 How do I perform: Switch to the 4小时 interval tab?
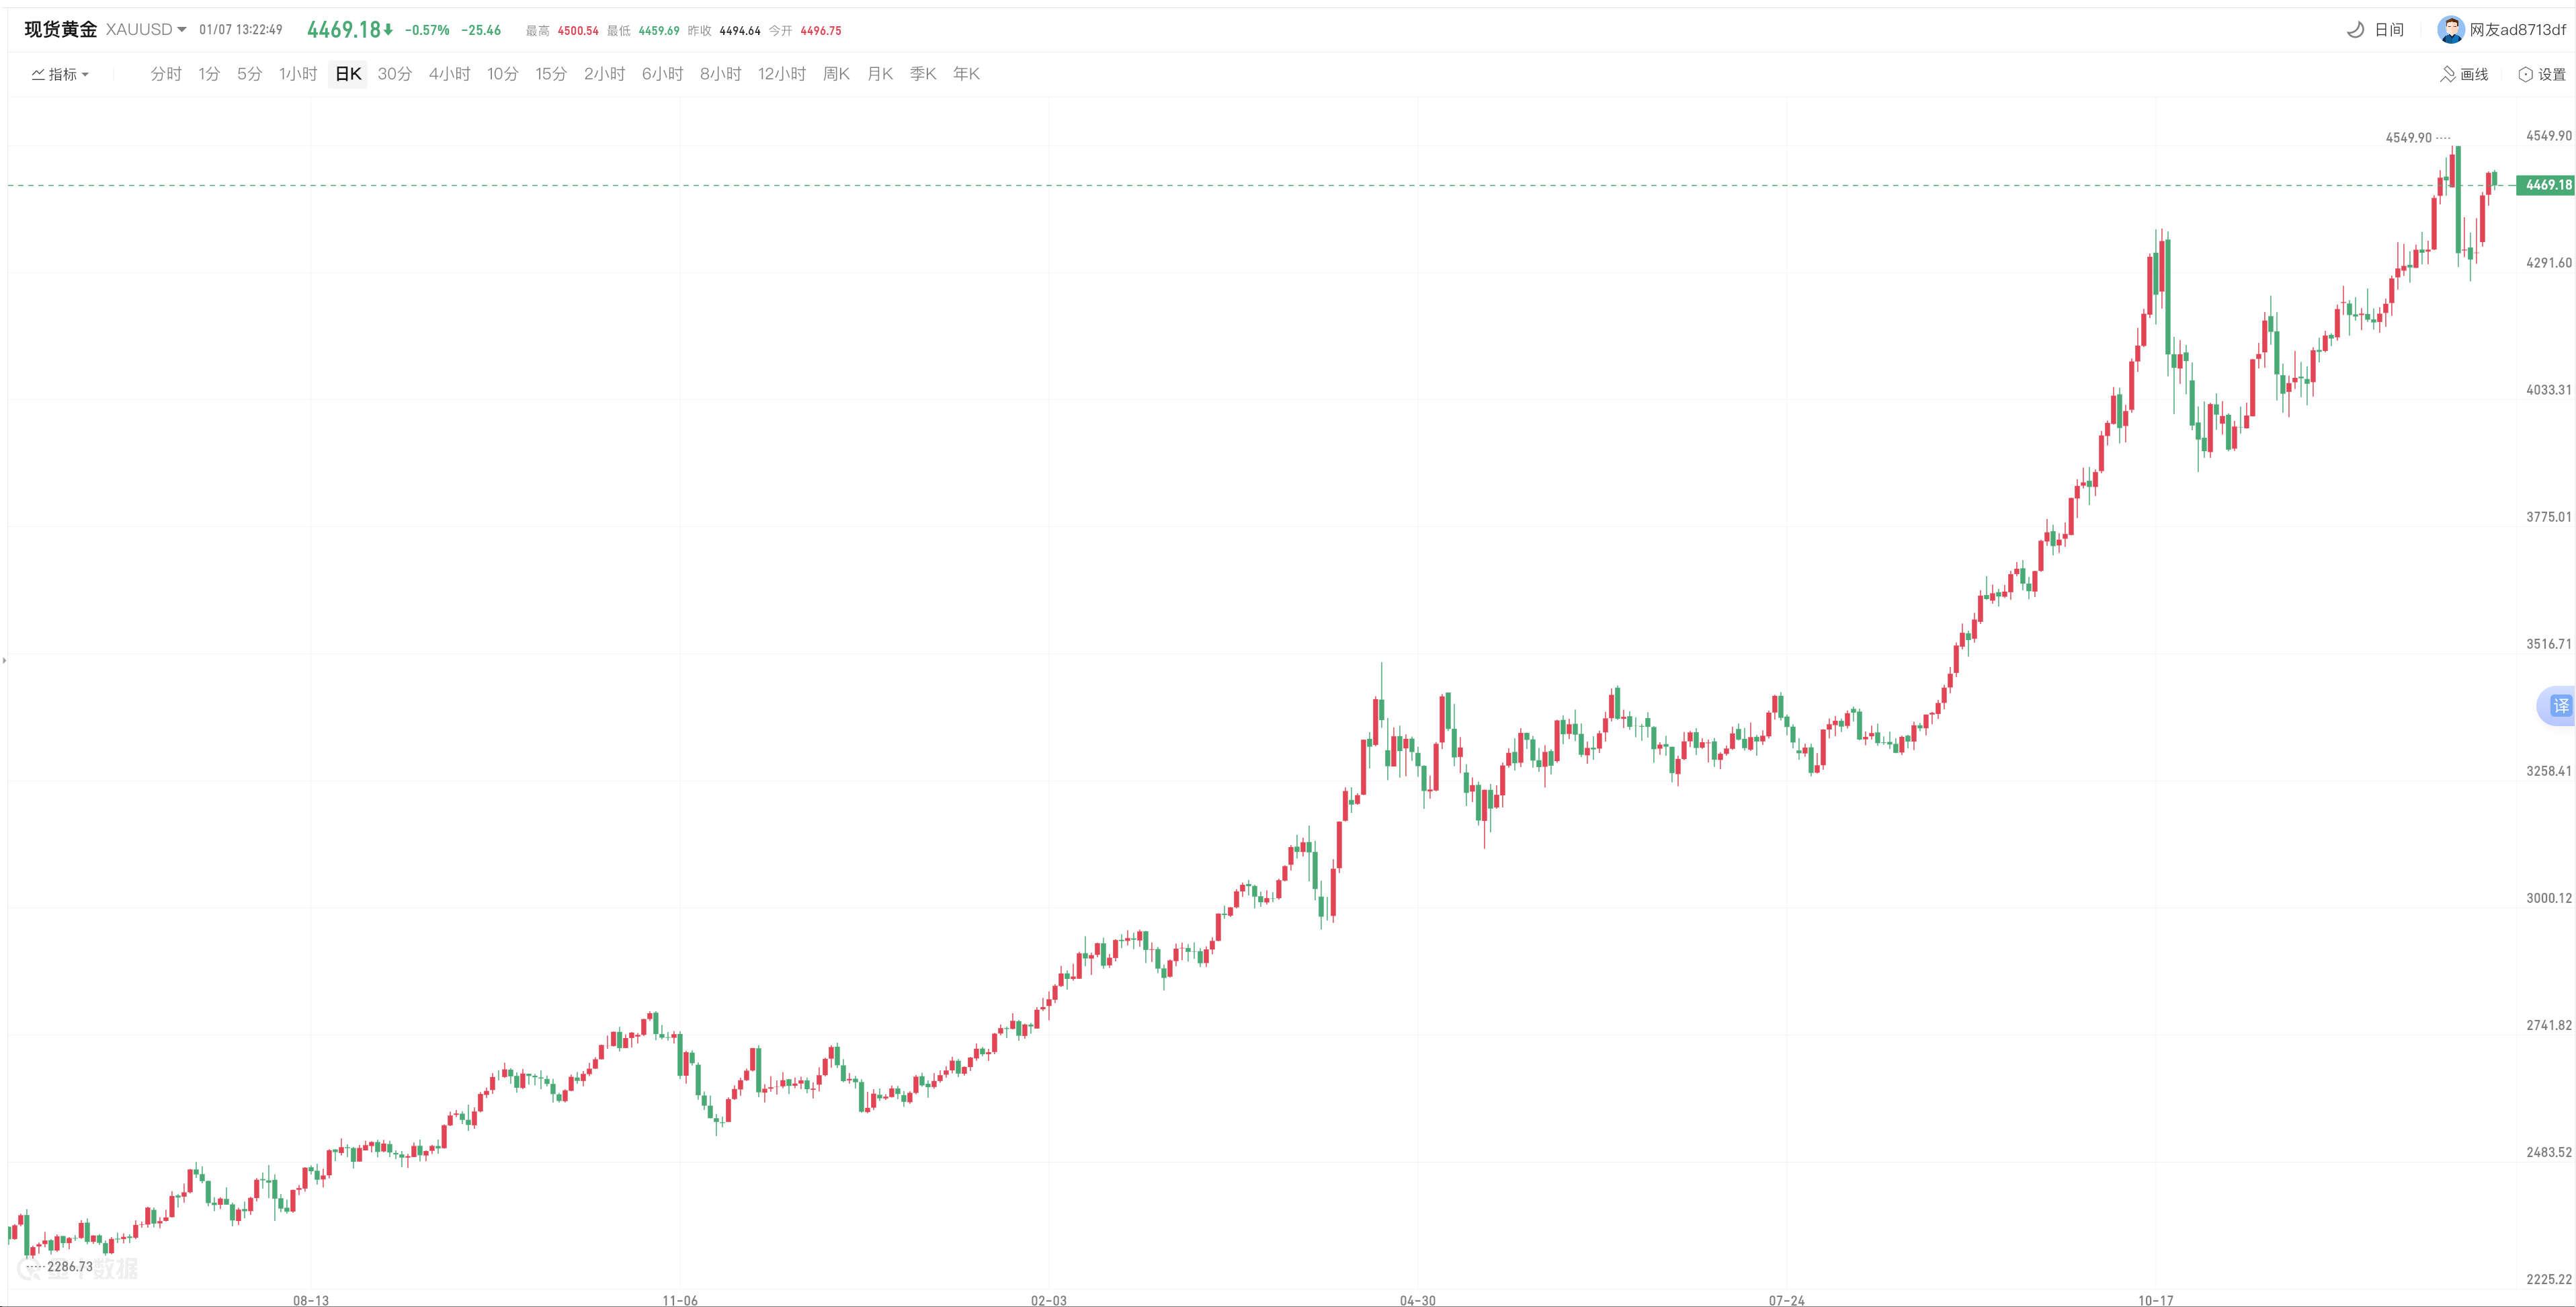[449, 74]
